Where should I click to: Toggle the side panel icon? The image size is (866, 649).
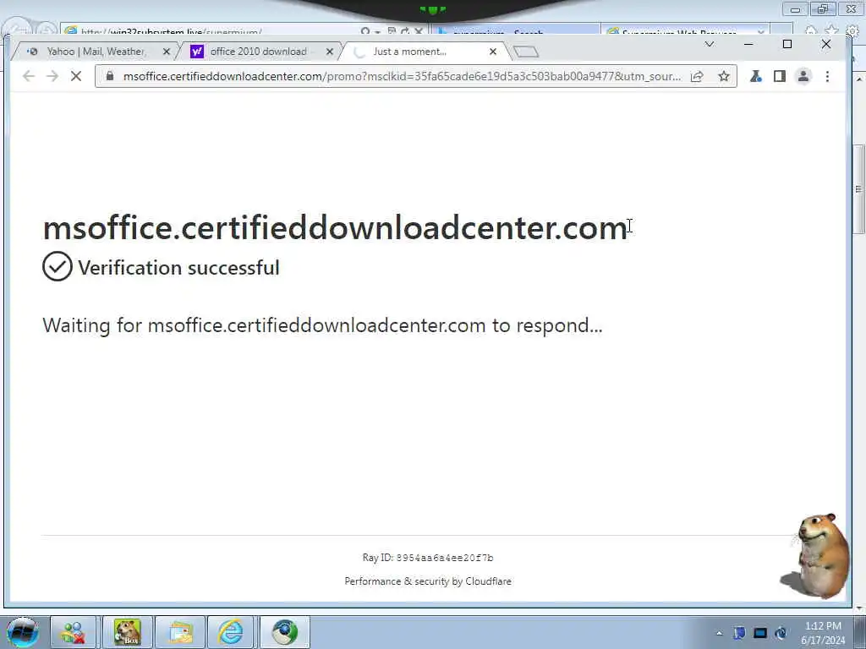coord(779,76)
